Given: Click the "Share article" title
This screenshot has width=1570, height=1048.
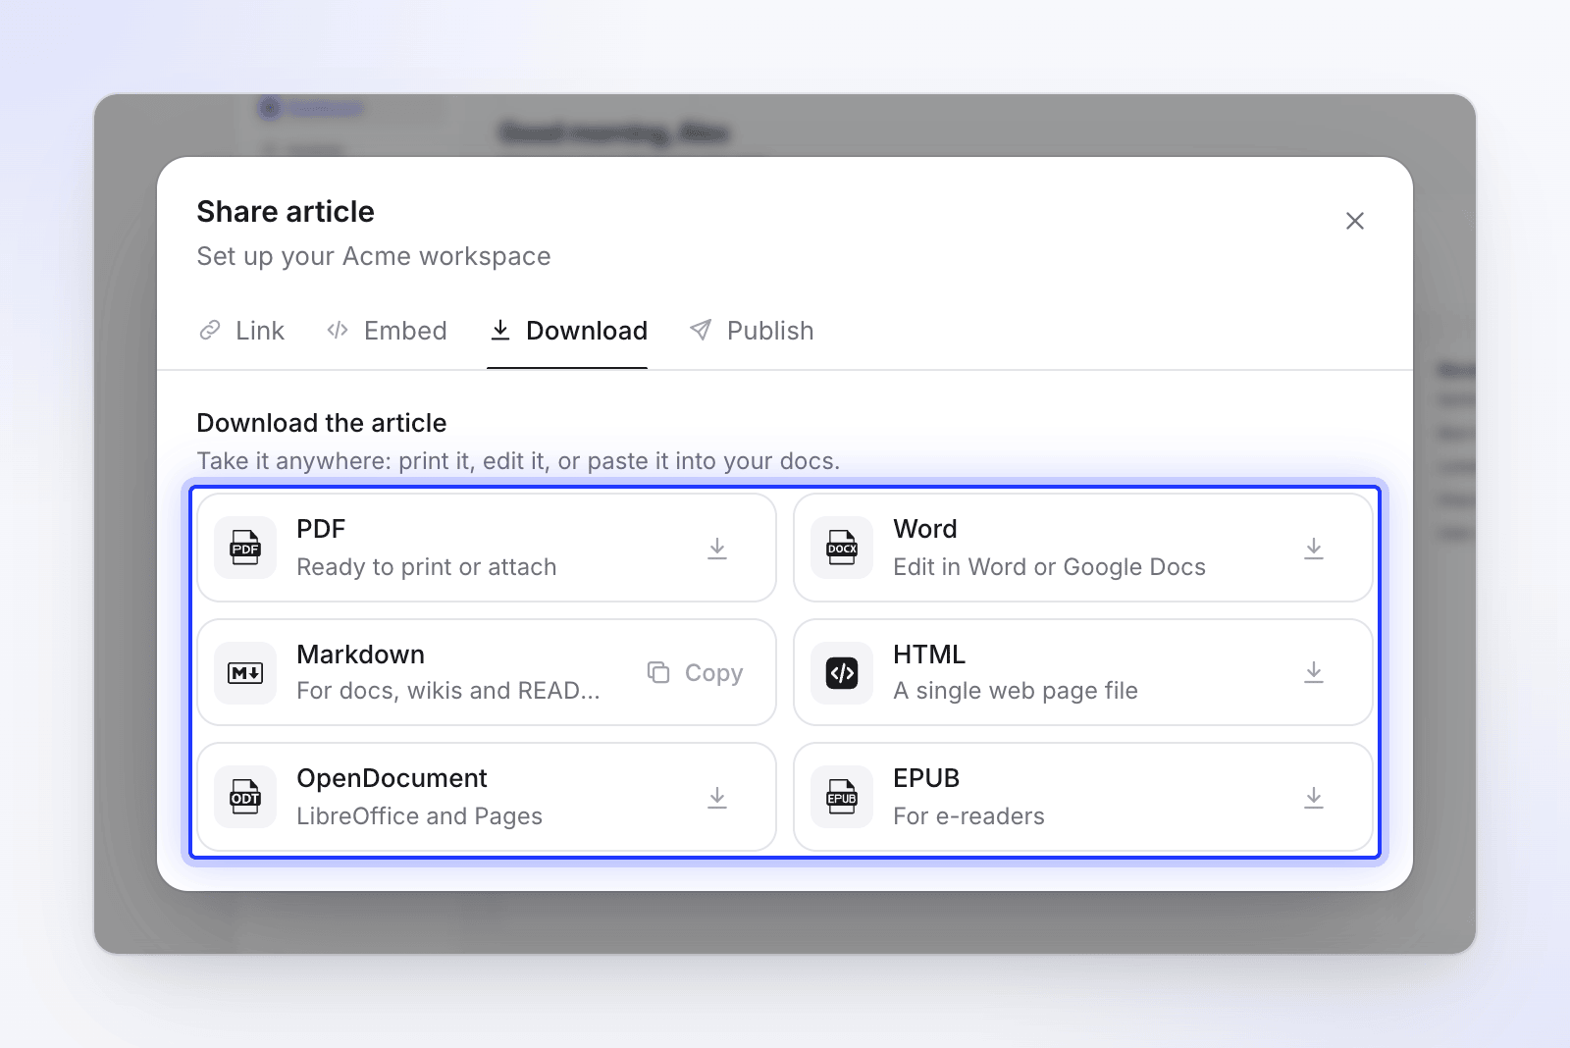Looking at the screenshot, I should coord(286,212).
